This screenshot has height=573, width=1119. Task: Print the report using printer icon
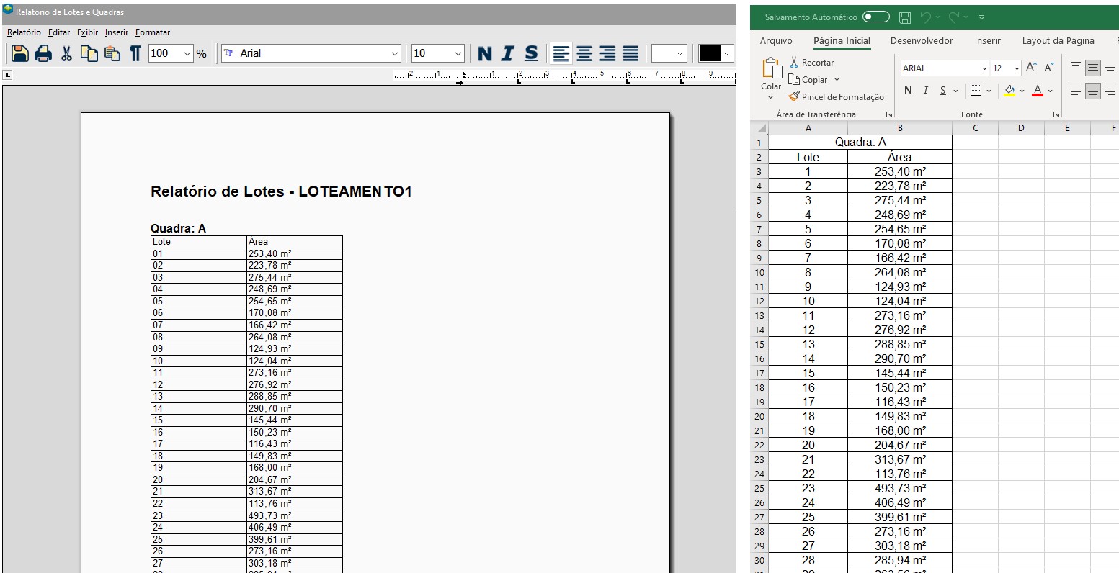click(43, 53)
